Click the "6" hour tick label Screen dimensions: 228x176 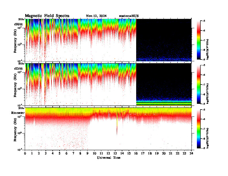pyautogui.click(x=66, y=154)
